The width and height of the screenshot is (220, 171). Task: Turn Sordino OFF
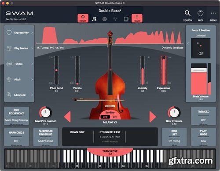[x=105, y=117]
